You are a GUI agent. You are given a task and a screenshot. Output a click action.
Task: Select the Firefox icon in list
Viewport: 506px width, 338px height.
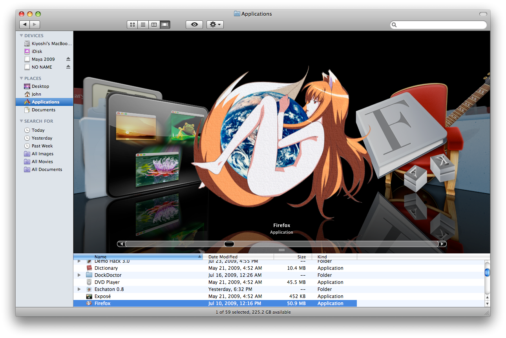click(89, 303)
